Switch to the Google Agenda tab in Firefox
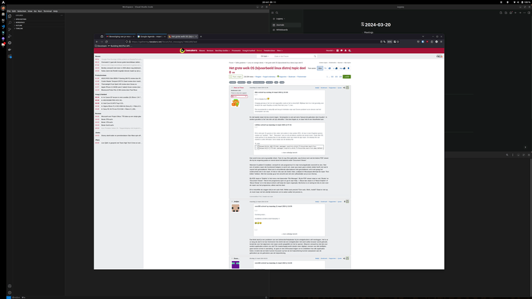This screenshot has height=299, width=532. click(x=152, y=37)
